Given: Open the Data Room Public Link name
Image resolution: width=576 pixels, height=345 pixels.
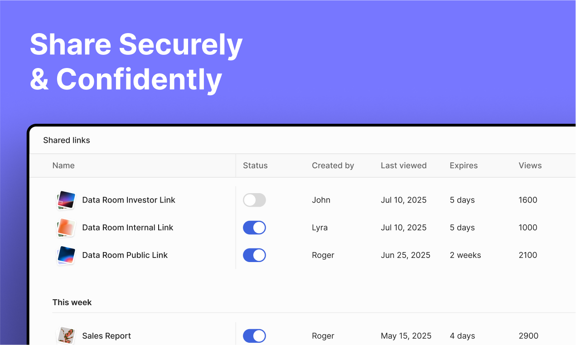Looking at the screenshot, I should 125,255.
